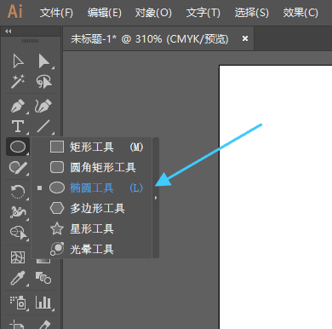The image size is (332, 329).
Task: Select the Shaper pencil tool
Action: 18,168
